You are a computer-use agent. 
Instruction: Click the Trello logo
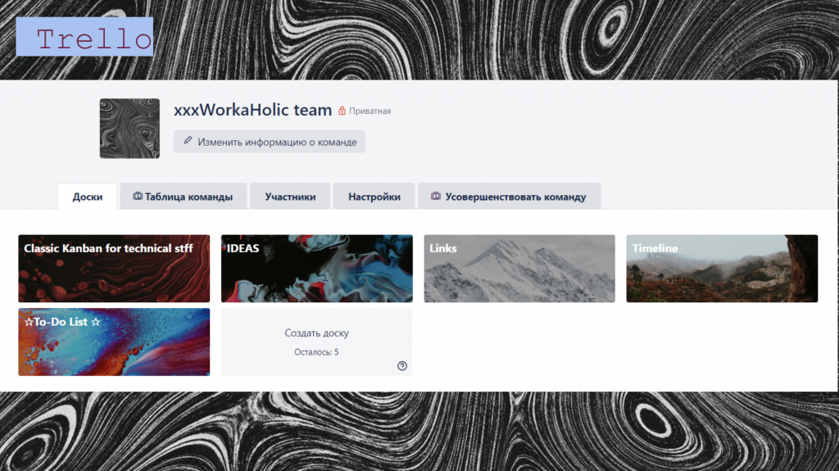pyautogui.click(x=84, y=38)
